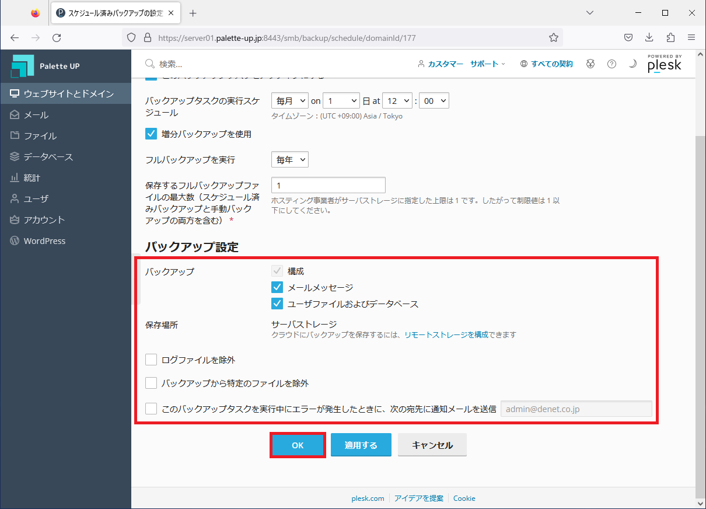Go forward one page with the arrow

click(36, 37)
